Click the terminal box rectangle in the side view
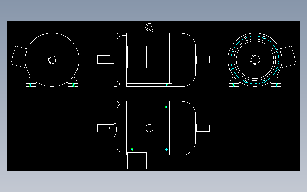The image size is (307, 192). click(137, 57)
